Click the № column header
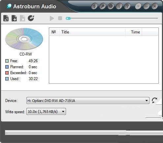 pos(54,32)
